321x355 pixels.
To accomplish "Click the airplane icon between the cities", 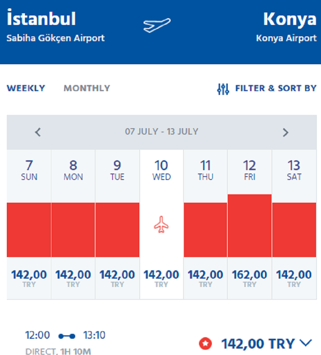I will (157, 25).
